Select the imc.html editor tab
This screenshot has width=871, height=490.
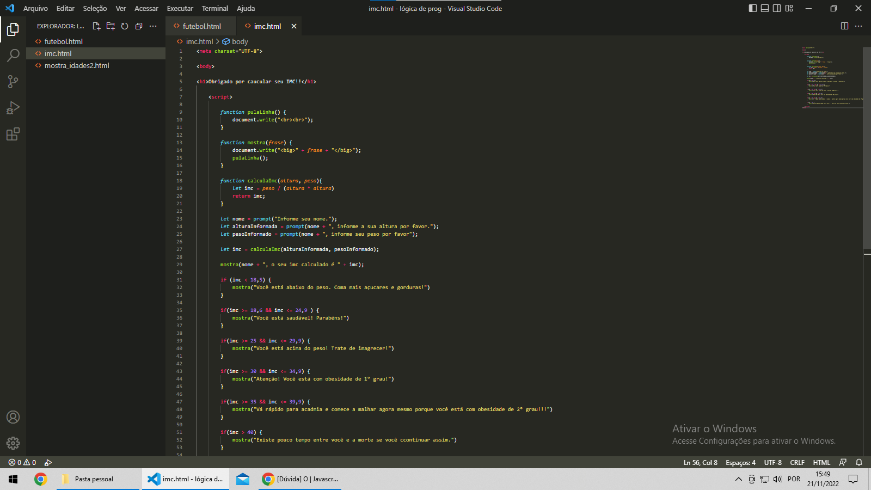(x=267, y=26)
